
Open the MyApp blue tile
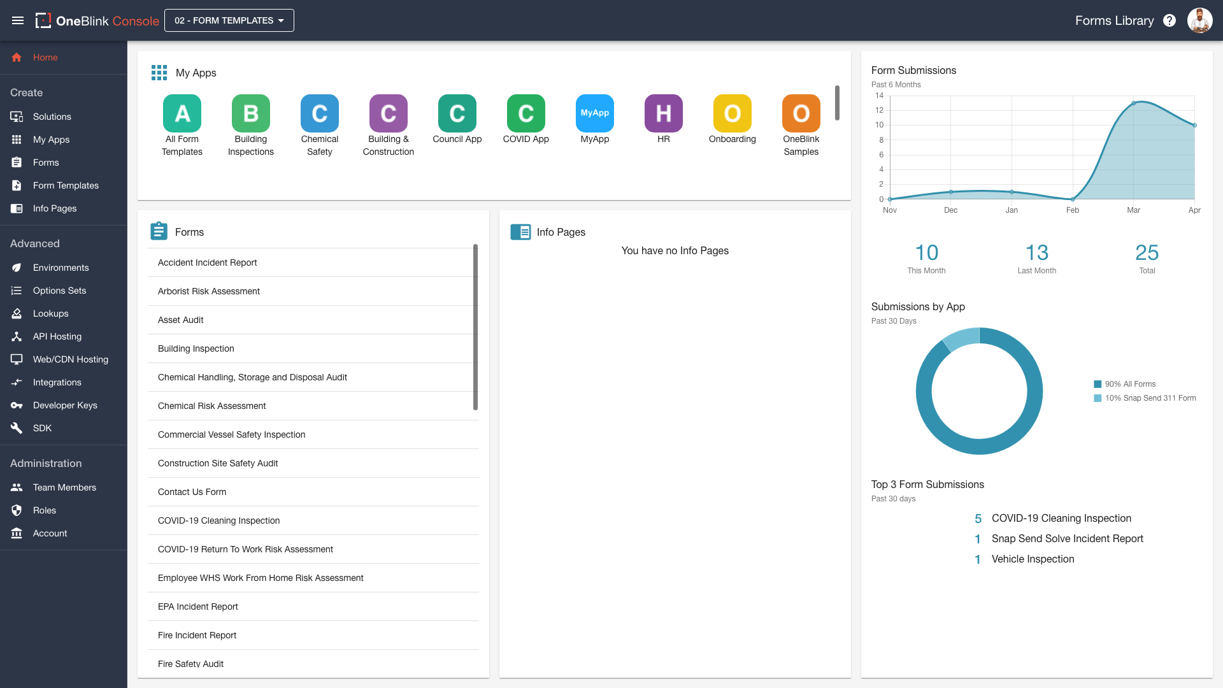[x=594, y=114]
